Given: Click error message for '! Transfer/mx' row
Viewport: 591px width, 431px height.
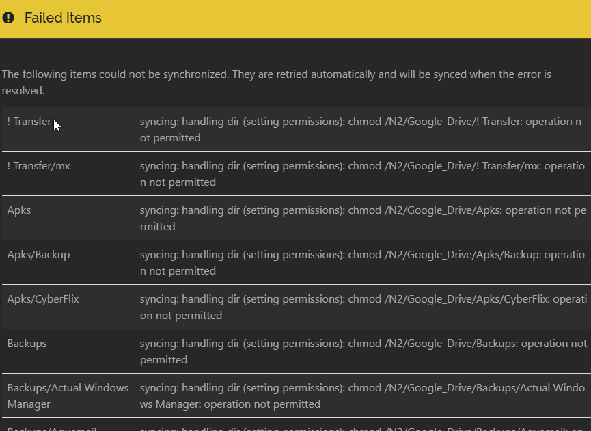Looking at the screenshot, I should 363,174.
